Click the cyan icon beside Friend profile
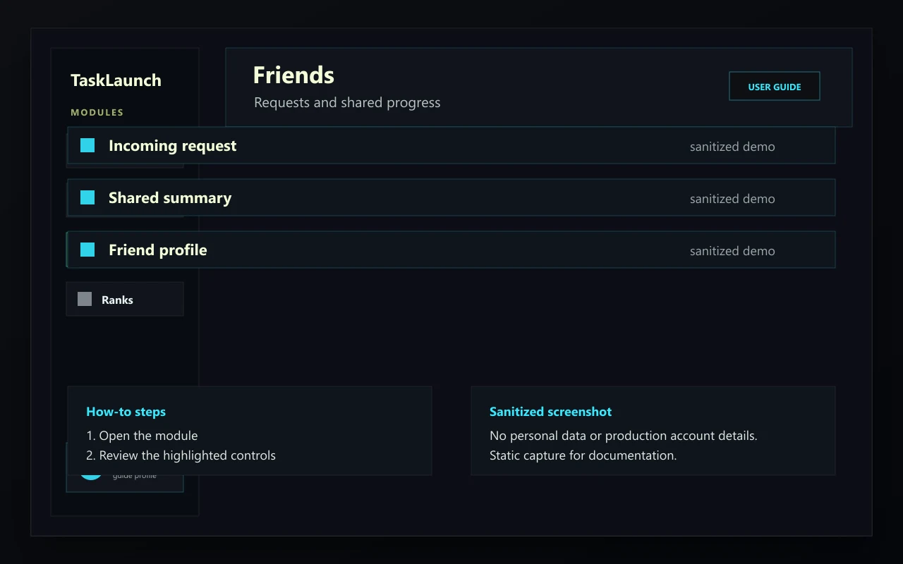This screenshot has width=903, height=564. 87,250
